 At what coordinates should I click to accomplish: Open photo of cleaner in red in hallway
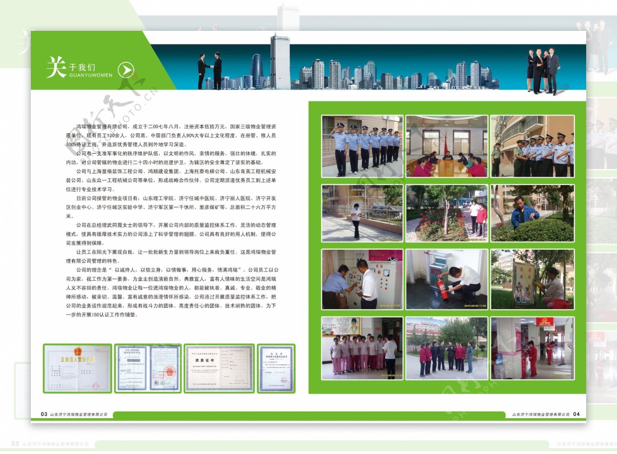[532, 348]
